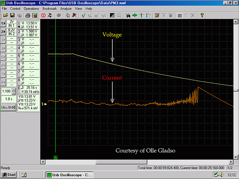Toggle channel 4 button
The height and width of the screenshot is (179, 239).
coord(3,49)
